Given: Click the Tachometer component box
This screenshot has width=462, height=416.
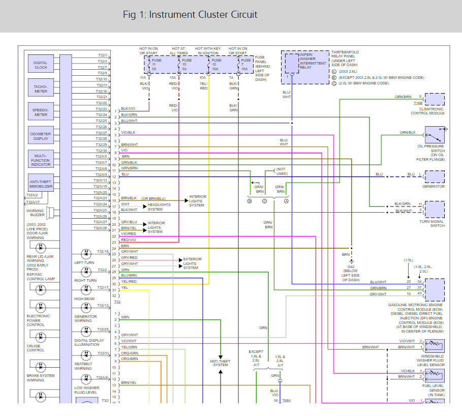Looking at the screenshot, I should pos(41,87).
